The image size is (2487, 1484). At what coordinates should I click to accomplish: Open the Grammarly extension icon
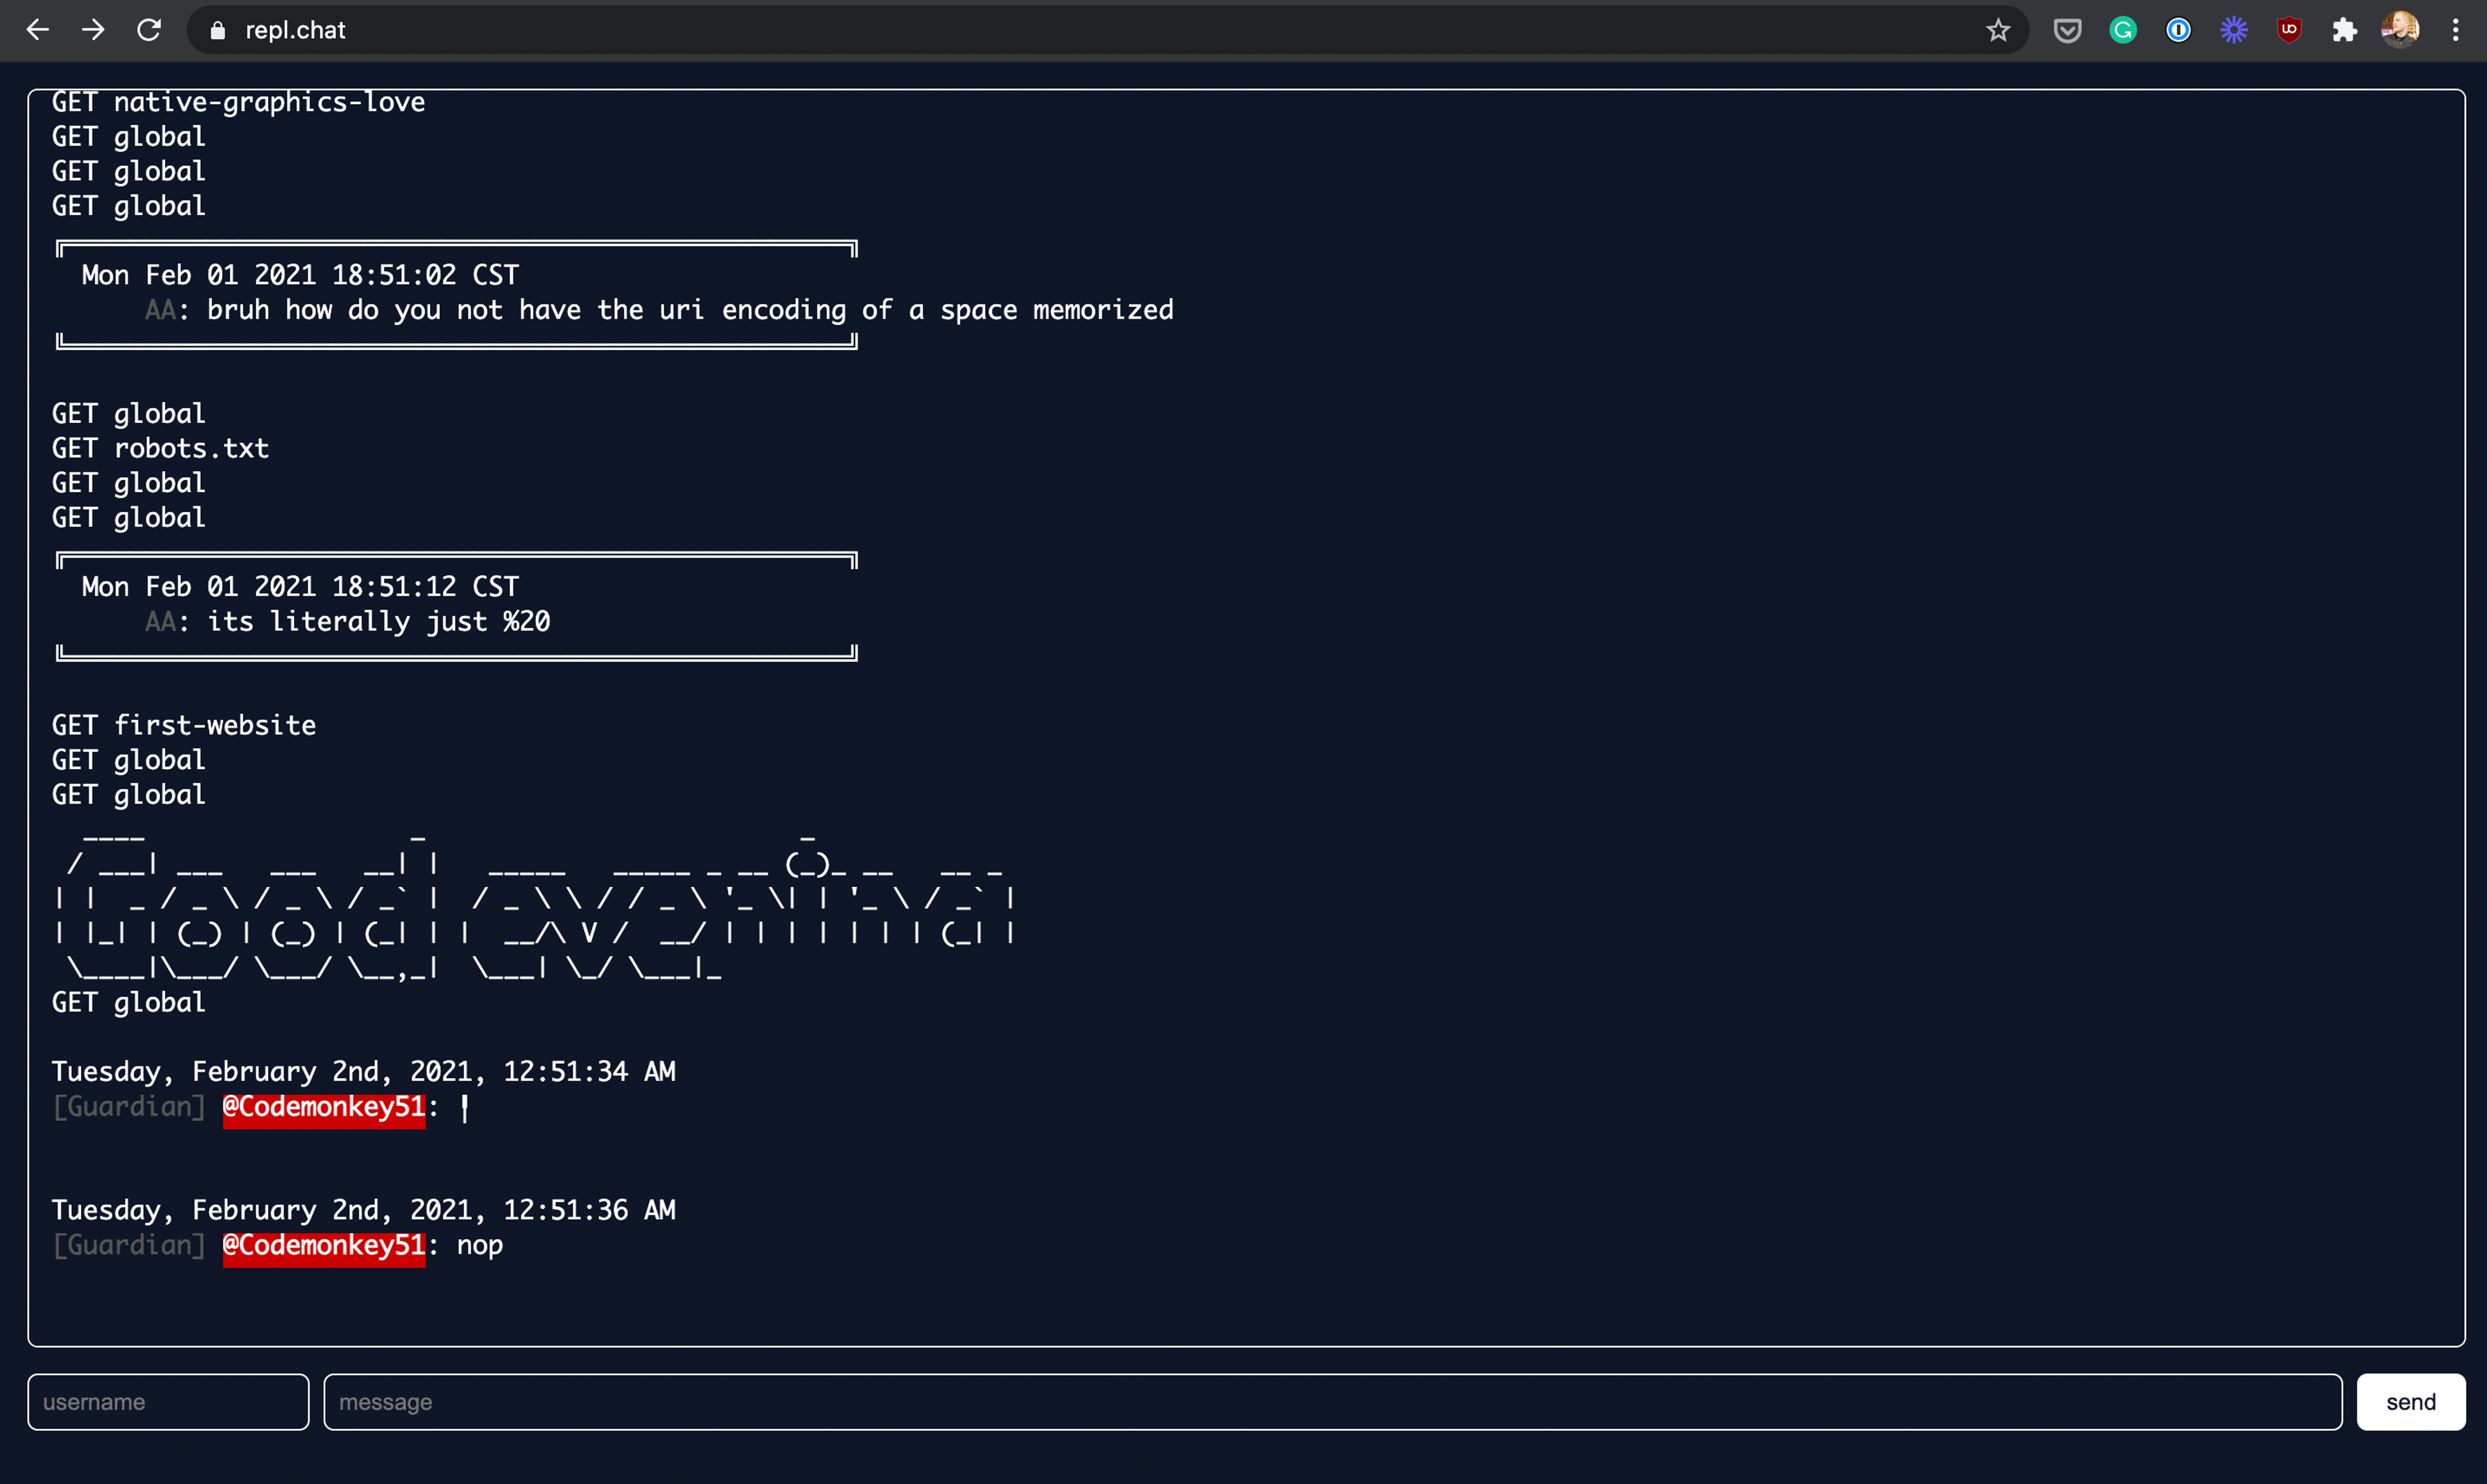click(x=2122, y=30)
